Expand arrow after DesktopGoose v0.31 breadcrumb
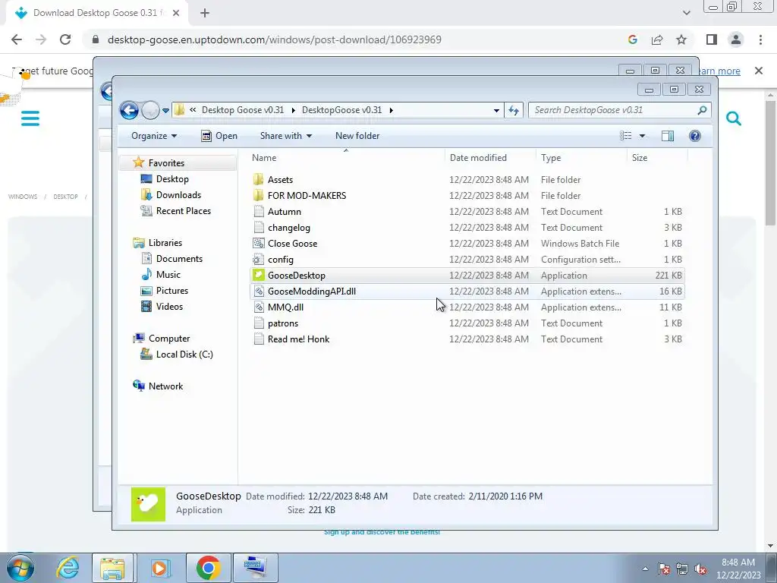 (391, 110)
